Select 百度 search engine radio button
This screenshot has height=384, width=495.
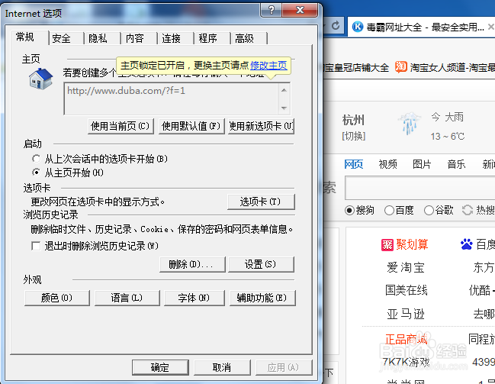[x=389, y=210]
